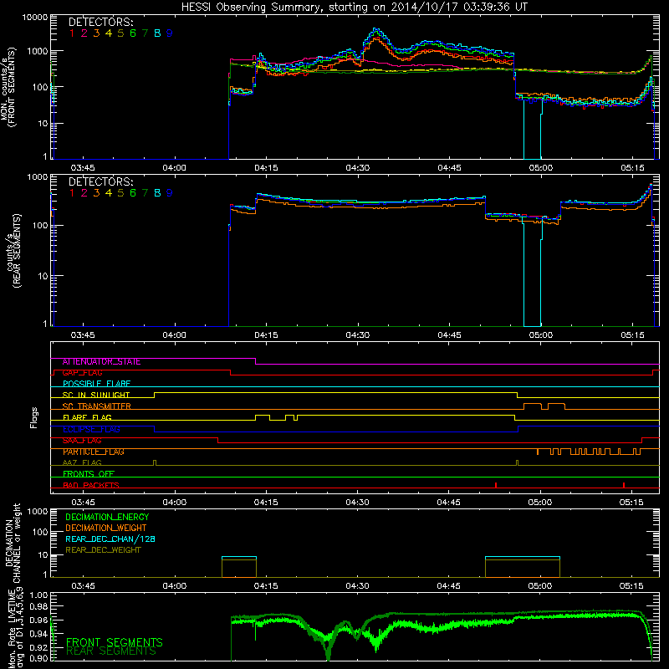Click the '0.90' livetime y-axis tick label
This screenshot has width=669, height=669.
39,659
